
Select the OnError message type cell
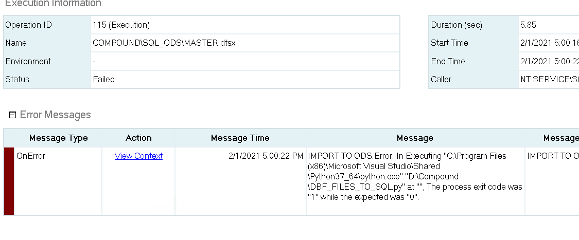31,156
